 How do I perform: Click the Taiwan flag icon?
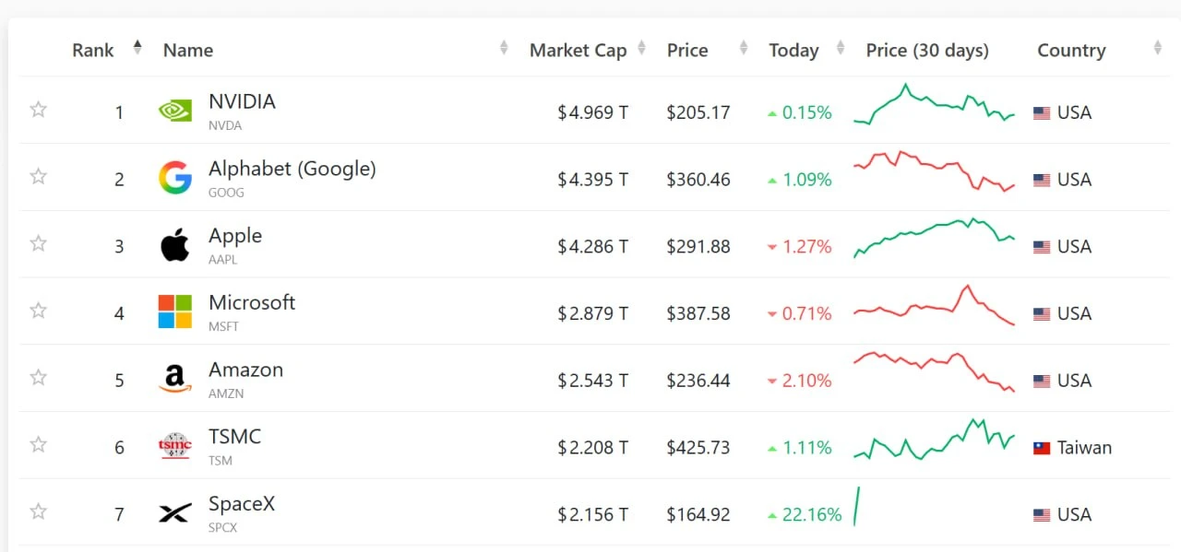pyautogui.click(x=1042, y=448)
